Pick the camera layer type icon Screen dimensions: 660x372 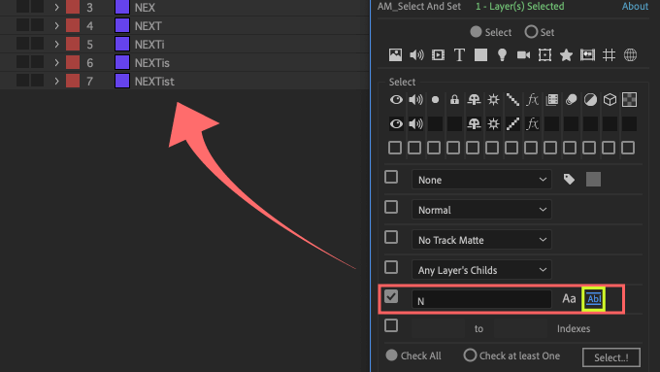point(523,55)
